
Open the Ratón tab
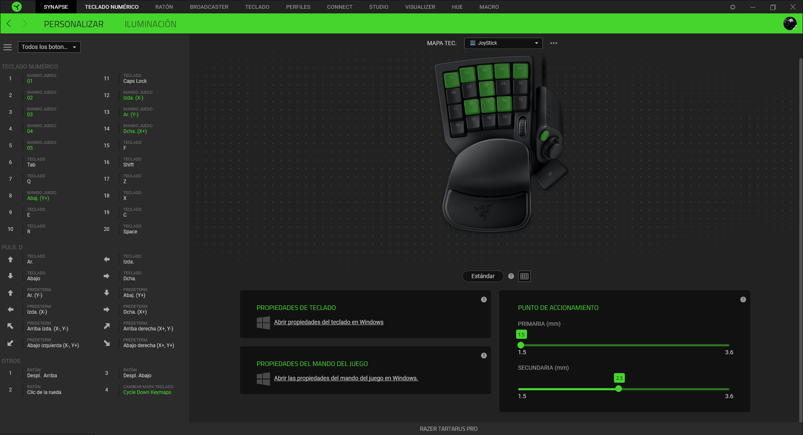click(164, 7)
